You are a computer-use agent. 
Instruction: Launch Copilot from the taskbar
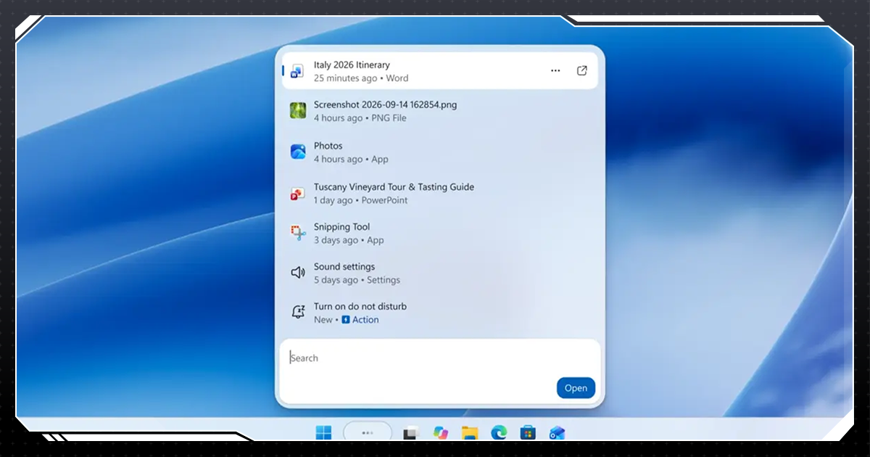pos(441,433)
